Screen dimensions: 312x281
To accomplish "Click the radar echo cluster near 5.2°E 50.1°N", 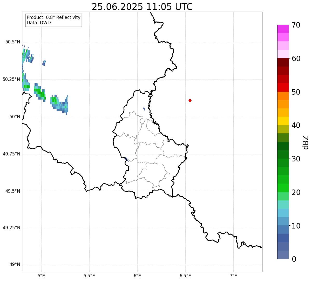I will pyautogui.click(x=59, y=104).
